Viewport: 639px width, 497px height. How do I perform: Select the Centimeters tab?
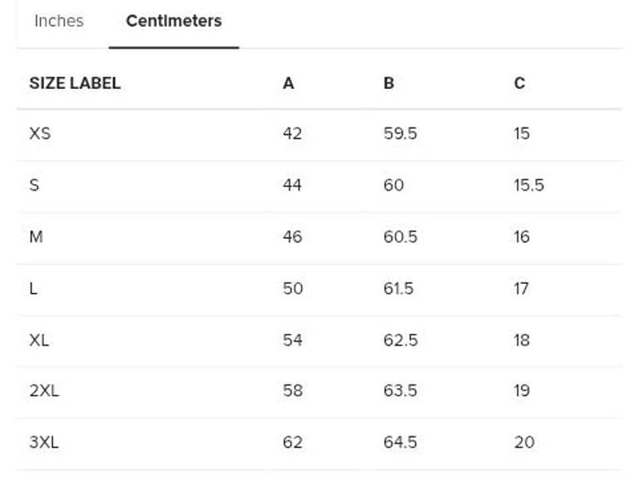click(174, 22)
